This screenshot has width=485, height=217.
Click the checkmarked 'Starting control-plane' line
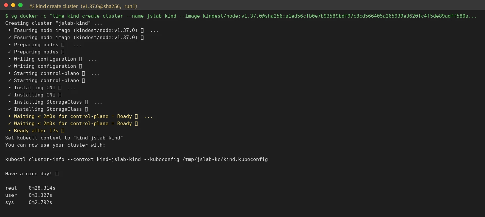(47, 80)
